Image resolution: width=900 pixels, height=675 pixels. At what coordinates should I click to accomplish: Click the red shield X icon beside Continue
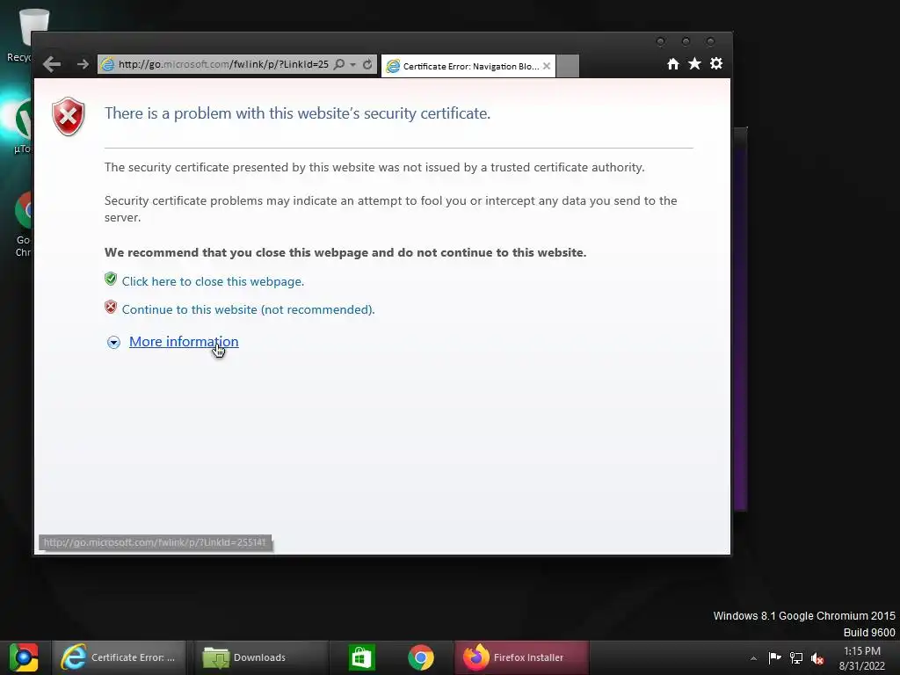[x=111, y=307]
